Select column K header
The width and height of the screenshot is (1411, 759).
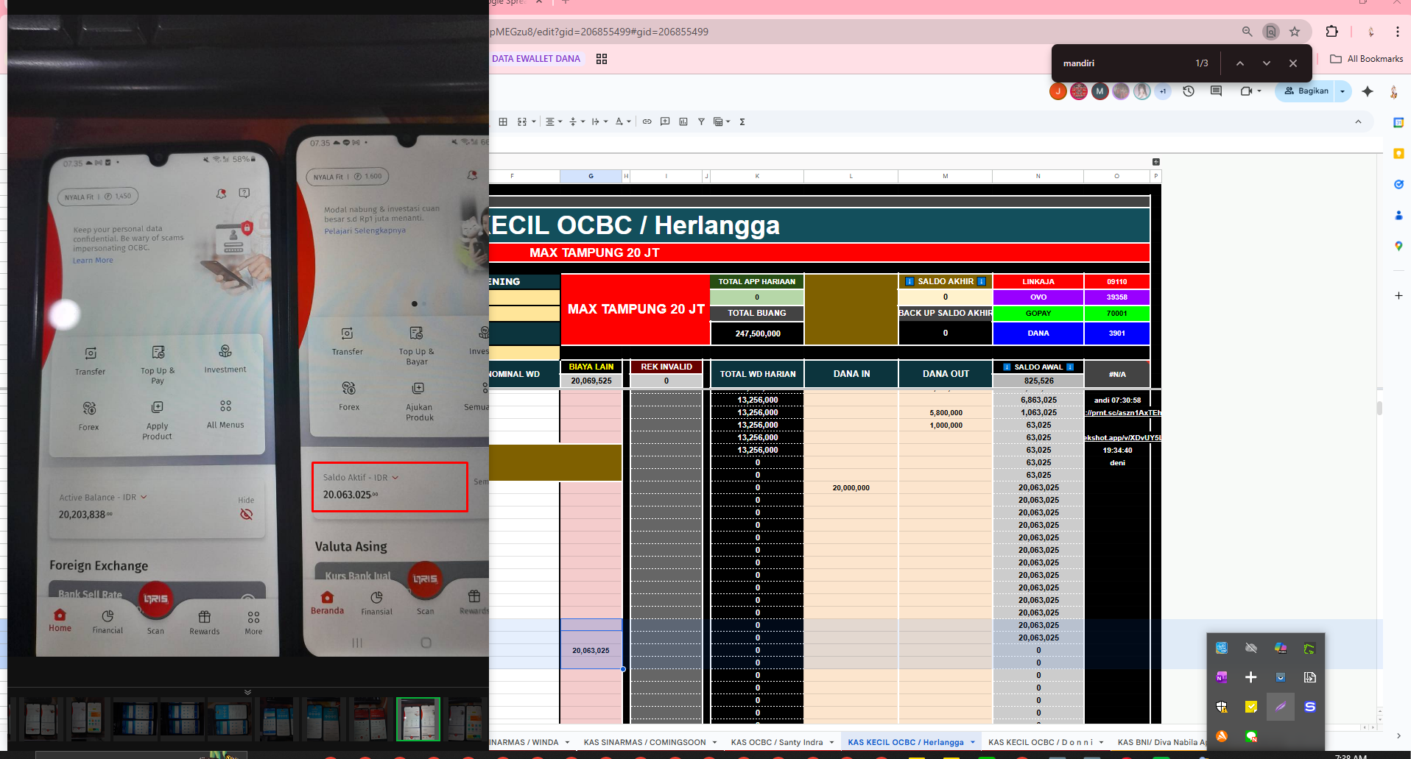coord(757,176)
